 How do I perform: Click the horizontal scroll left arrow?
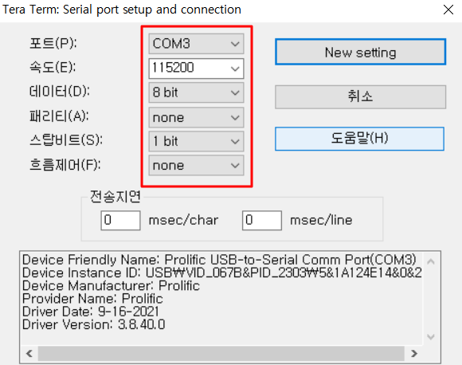[x=29, y=353]
